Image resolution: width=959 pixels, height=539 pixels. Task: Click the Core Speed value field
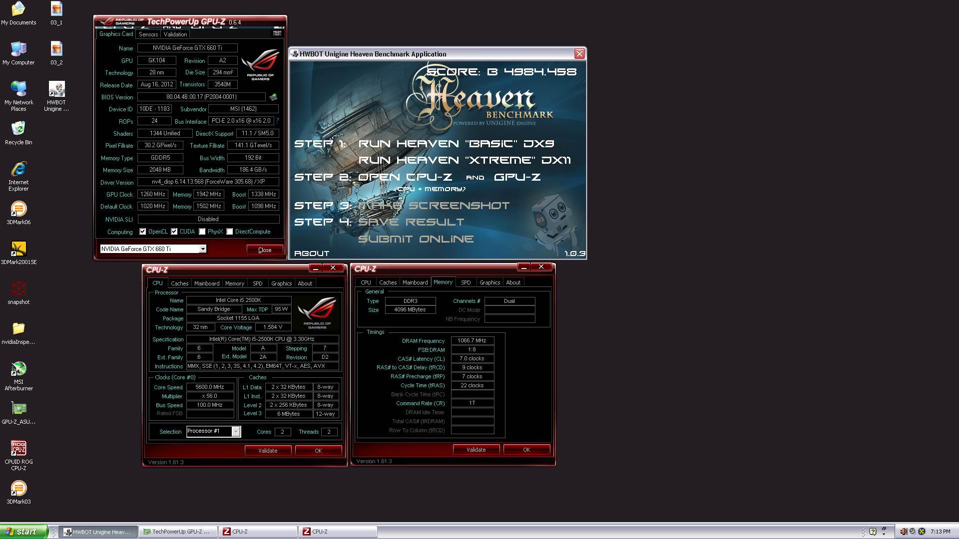click(210, 387)
